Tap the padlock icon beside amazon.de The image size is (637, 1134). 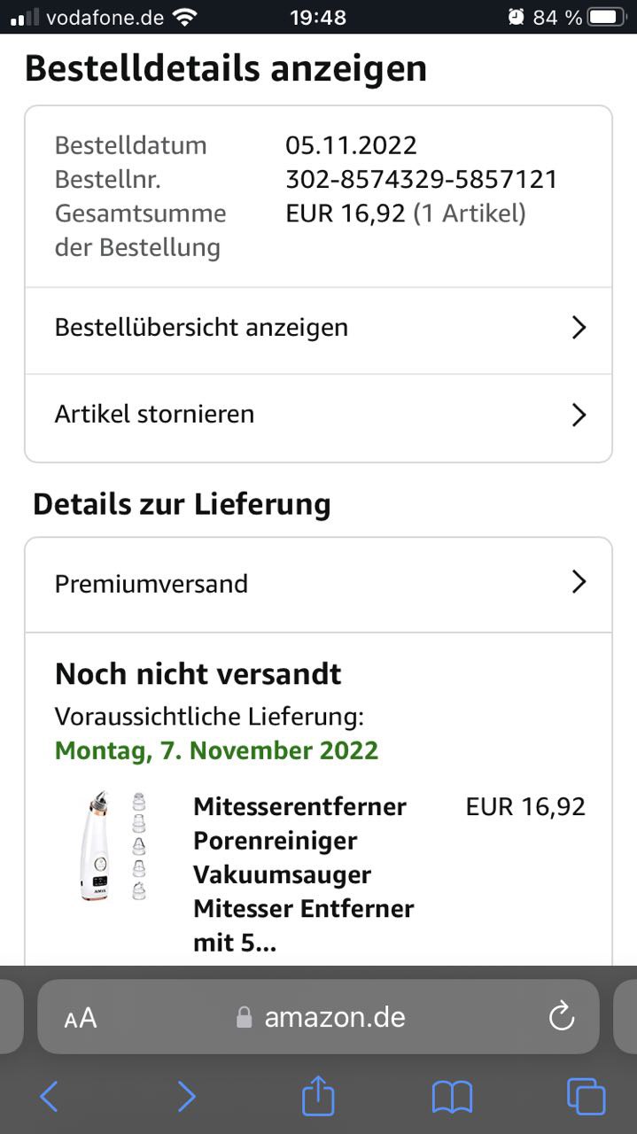[x=245, y=1018]
